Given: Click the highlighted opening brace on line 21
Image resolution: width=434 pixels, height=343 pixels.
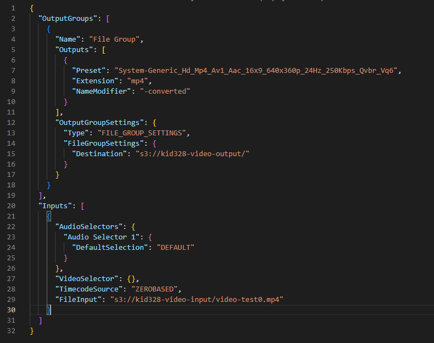Looking at the screenshot, I should click(x=49, y=216).
